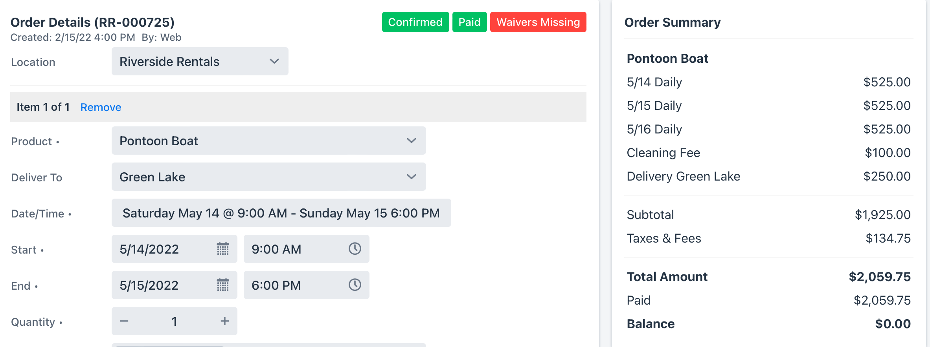Screen dimensions: 930x347
Task: Edit the 9:00 AM start time field
Action: [307, 249]
